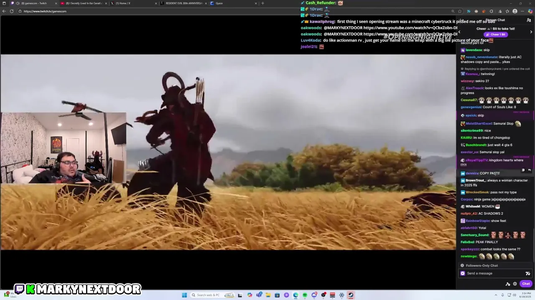
Task: Click the round face extension icon
Action: (476, 11)
